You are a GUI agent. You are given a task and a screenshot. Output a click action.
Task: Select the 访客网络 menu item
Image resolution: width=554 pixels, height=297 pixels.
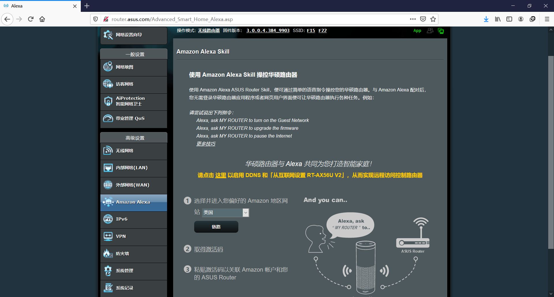pyautogui.click(x=134, y=85)
